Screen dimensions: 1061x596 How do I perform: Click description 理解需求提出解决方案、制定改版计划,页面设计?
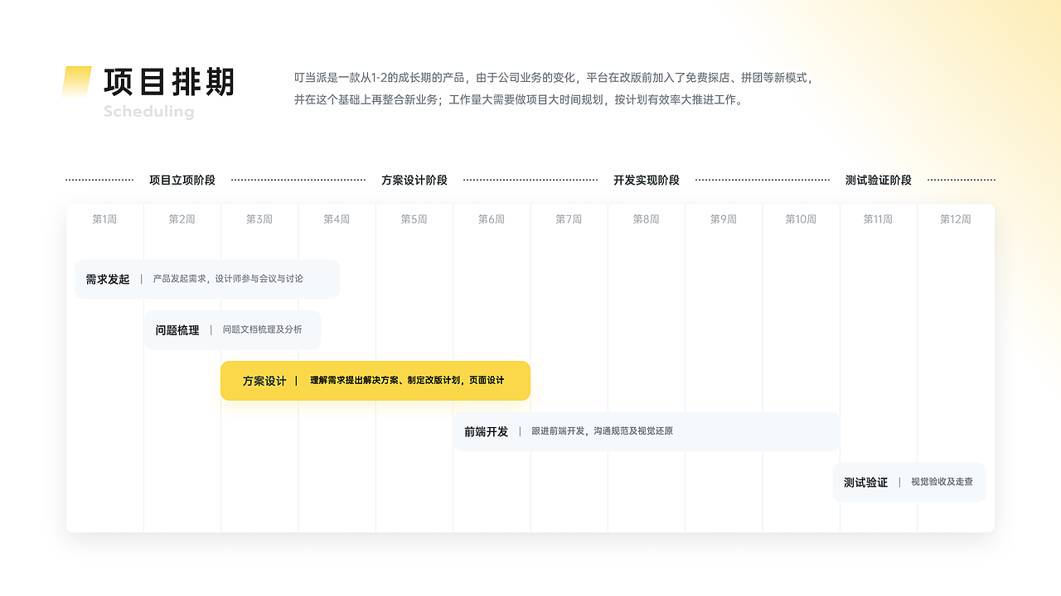coord(407,381)
